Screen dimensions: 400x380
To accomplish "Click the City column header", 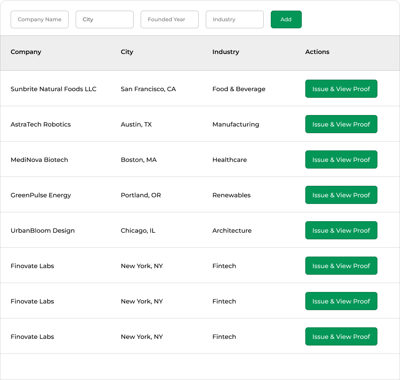I will coord(127,52).
